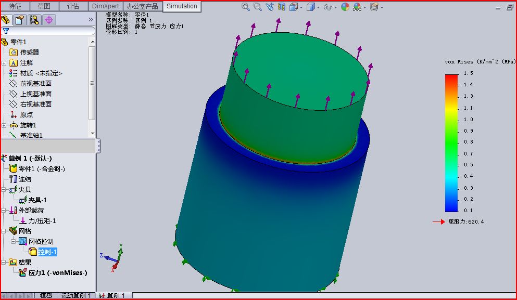Open the PropertyManager tab icon
This screenshot has height=300, width=517.
coord(20,20)
